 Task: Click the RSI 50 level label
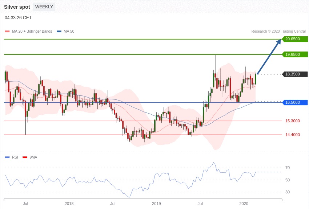point(288,180)
